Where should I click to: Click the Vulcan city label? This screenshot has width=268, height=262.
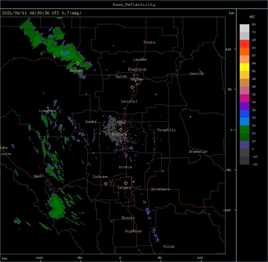[x=169, y=246]
